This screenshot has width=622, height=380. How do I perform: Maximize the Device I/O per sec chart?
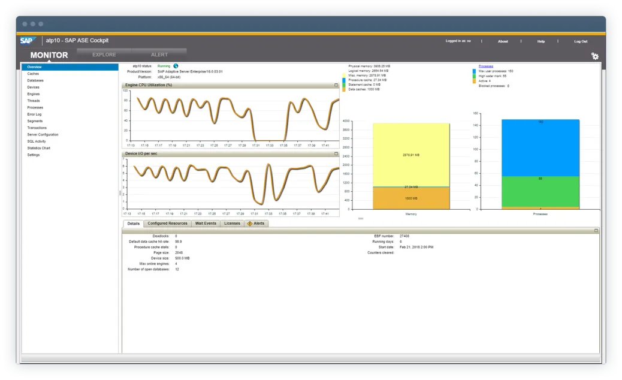336,154
